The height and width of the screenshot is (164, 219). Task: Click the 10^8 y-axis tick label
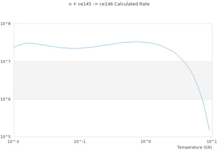click(x=6, y=24)
